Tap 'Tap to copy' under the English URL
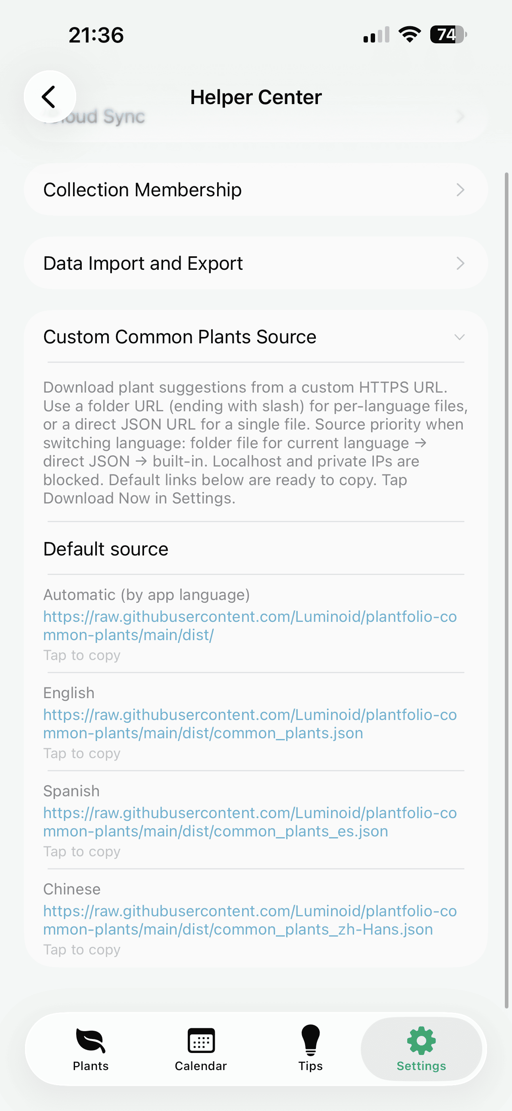 click(82, 753)
